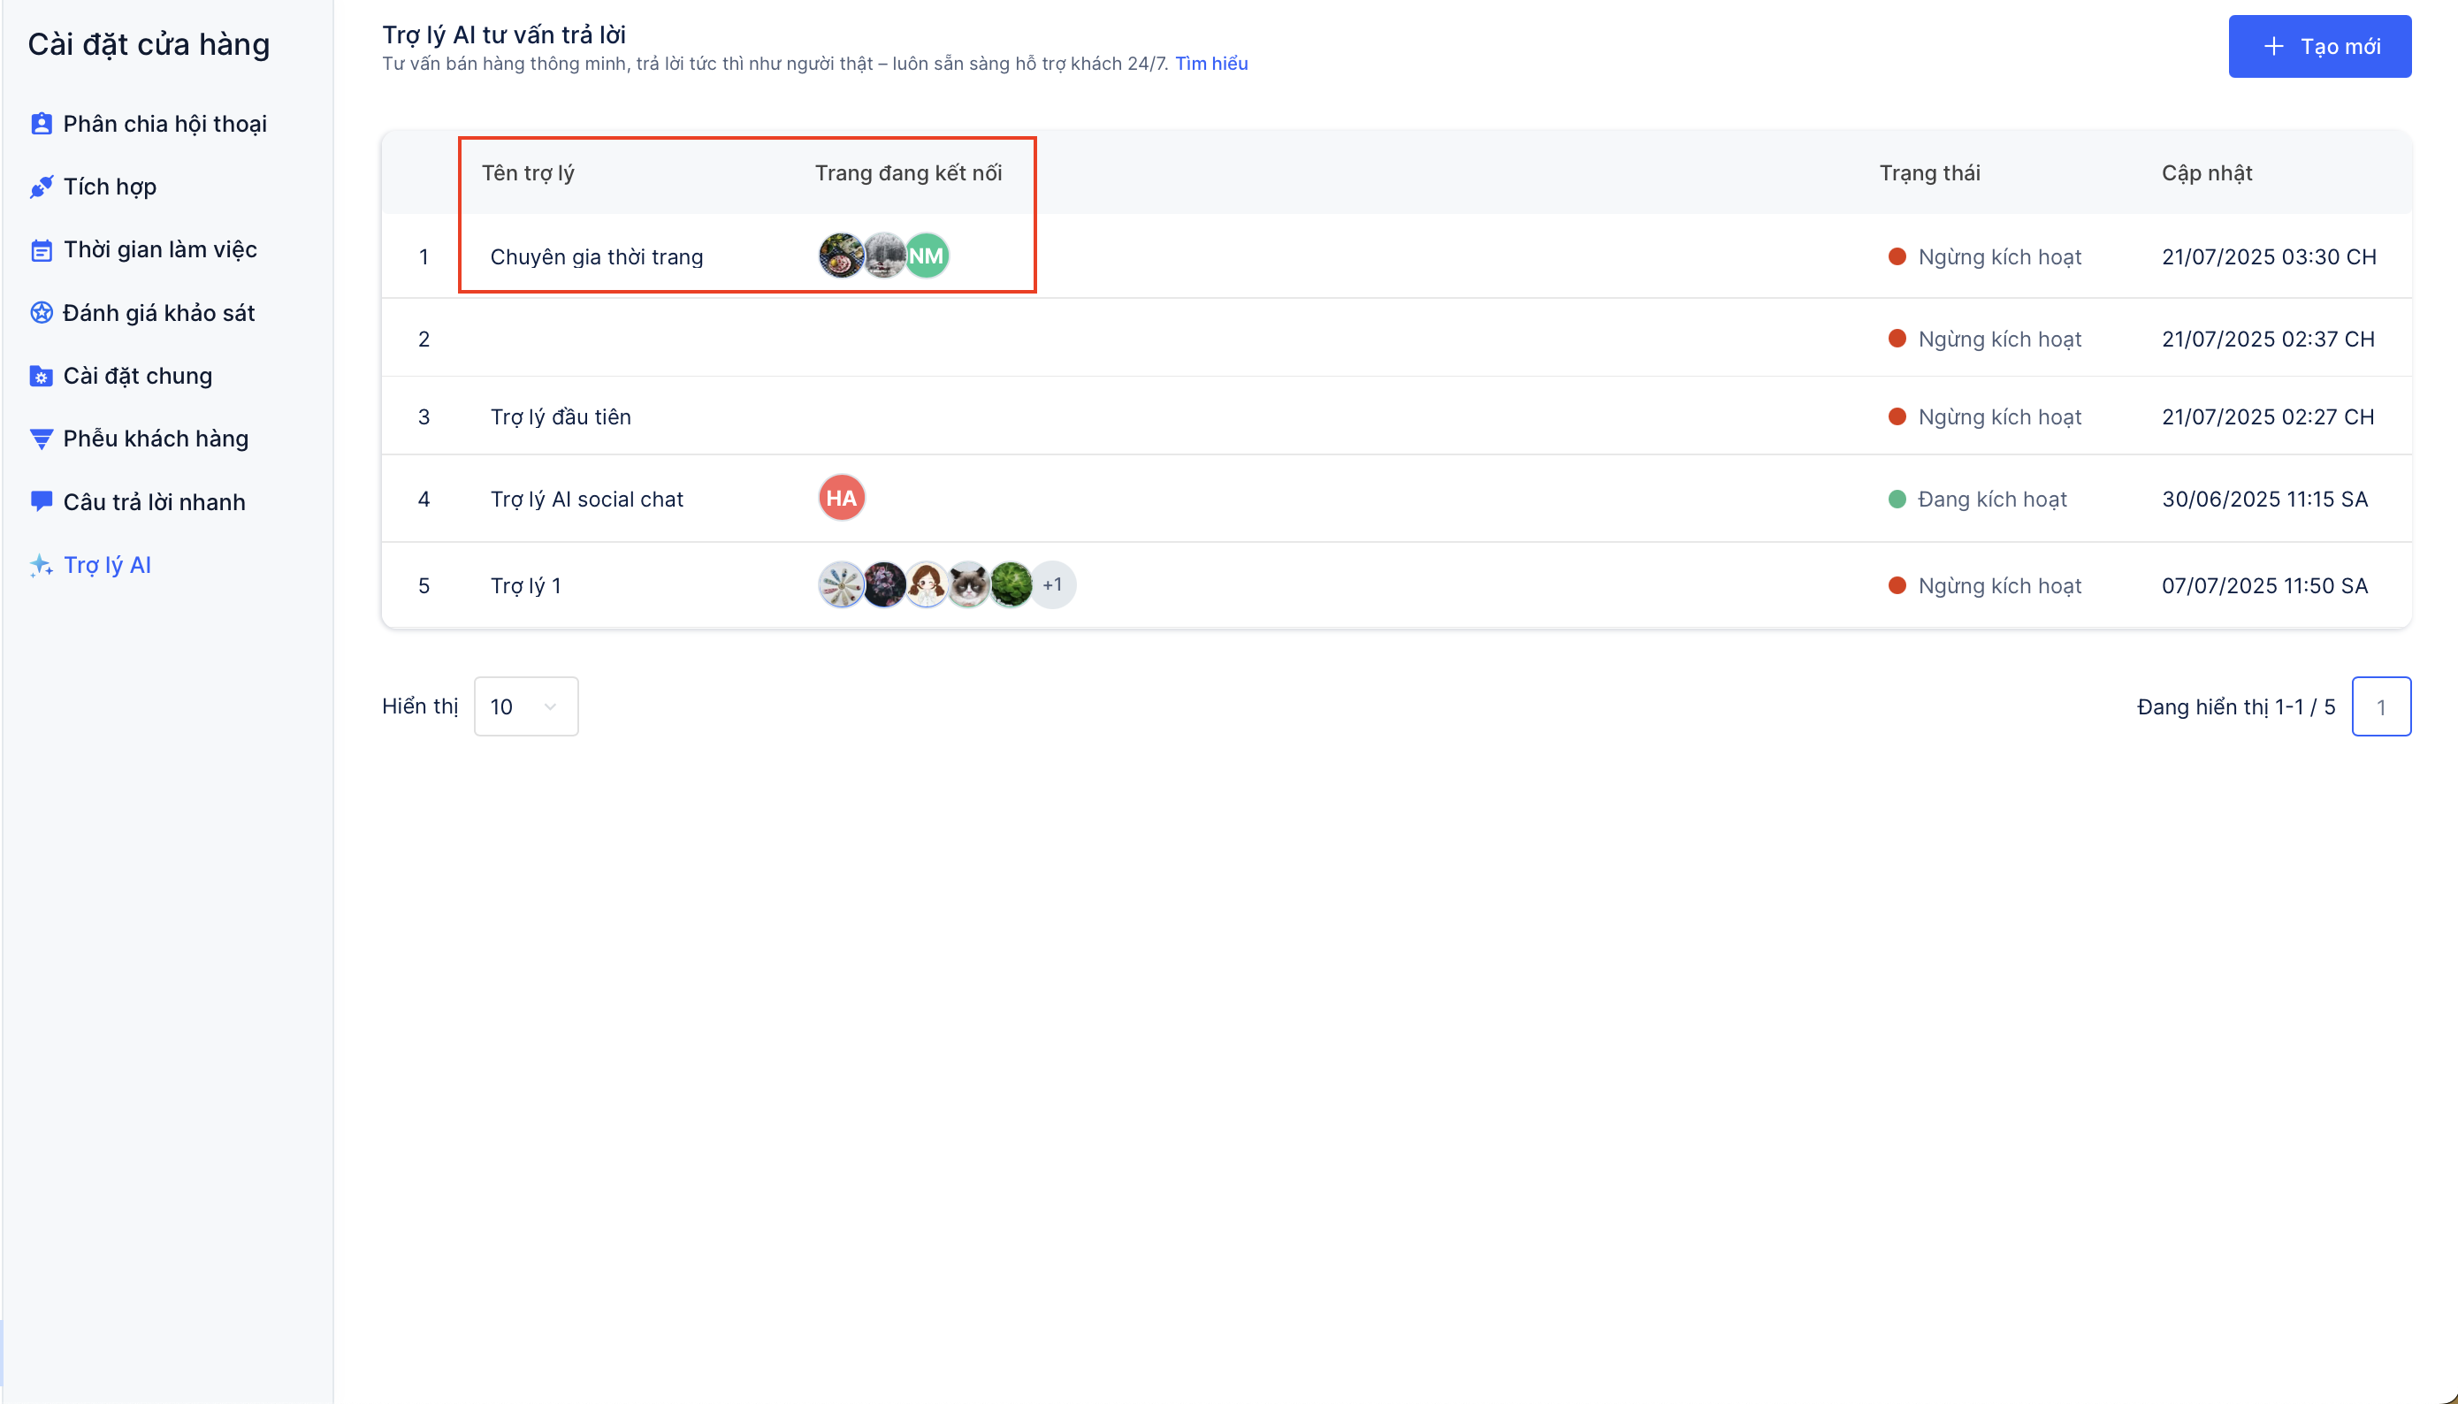Open the Hiển thị rows-per-page dropdown
This screenshot has width=2458, height=1404.
coord(525,706)
